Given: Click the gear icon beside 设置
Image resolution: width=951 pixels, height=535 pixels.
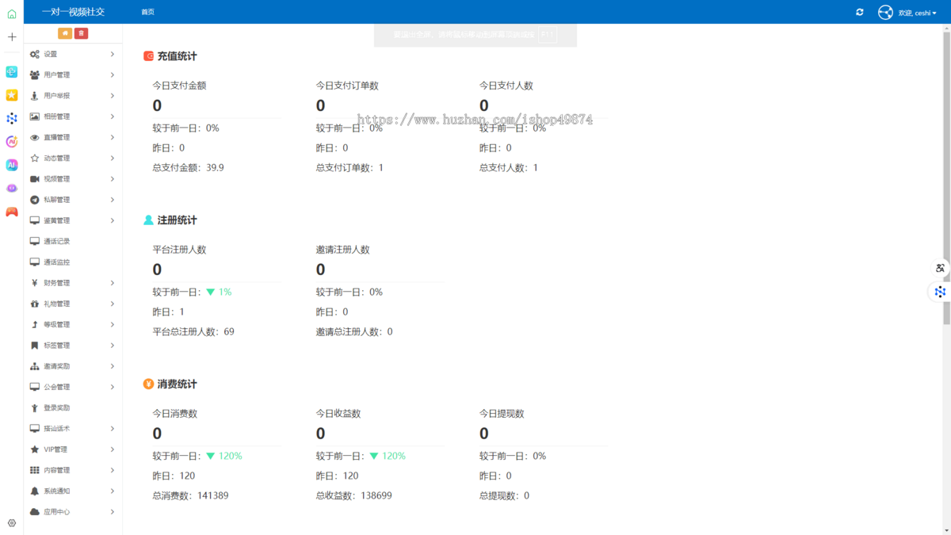Looking at the screenshot, I should coord(35,54).
